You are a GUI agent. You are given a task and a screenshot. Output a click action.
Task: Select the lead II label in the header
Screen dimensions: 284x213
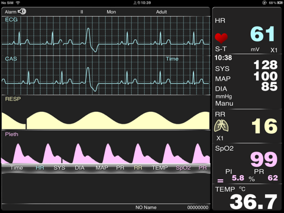[82, 12]
